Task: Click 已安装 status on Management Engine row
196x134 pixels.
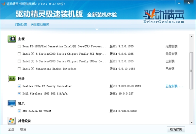Action: (170, 69)
